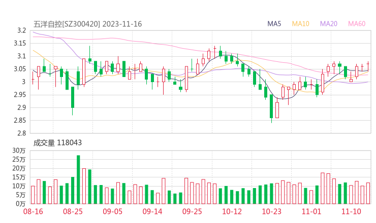This screenshot has width=376, height=223.
Task: Click the 10-23 date axis label
Action: point(271,211)
